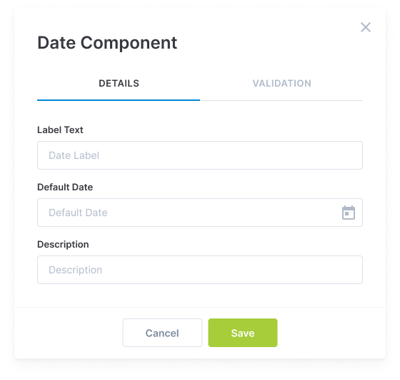Pick a date via the calendar icon
Viewport: 400px width, 380px height.
[x=349, y=213]
